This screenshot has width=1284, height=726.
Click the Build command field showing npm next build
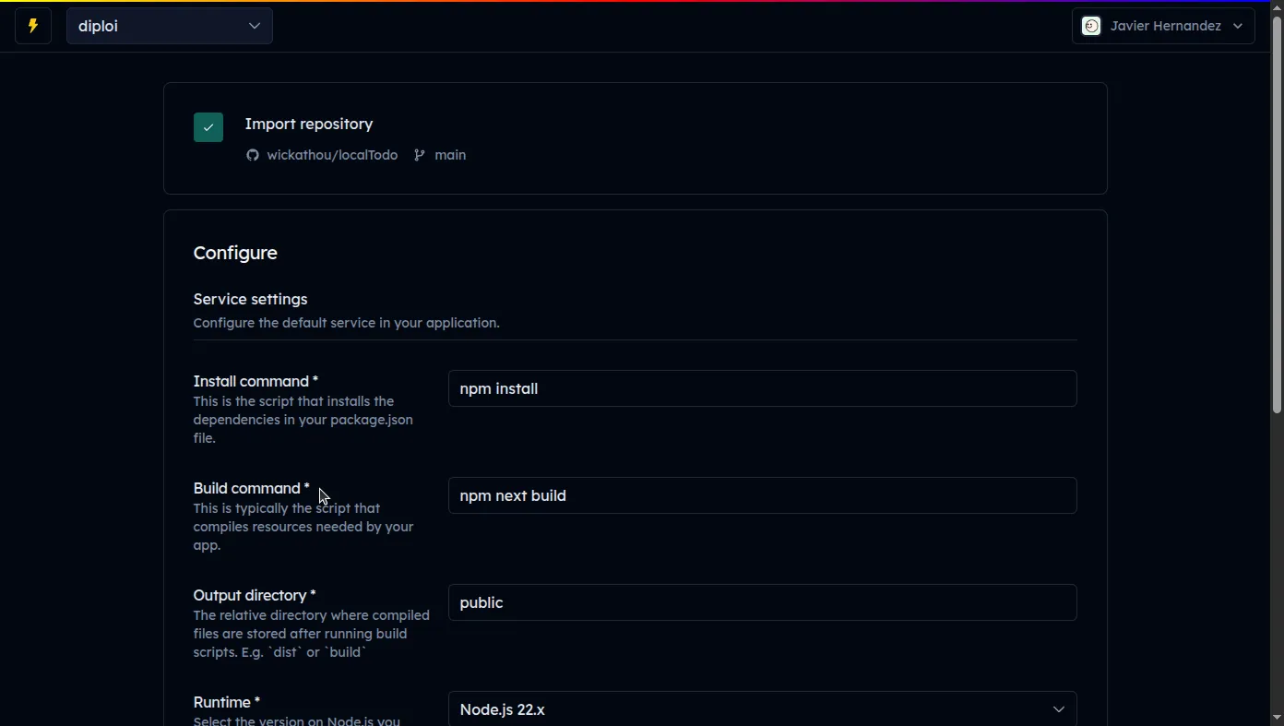click(762, 495)
